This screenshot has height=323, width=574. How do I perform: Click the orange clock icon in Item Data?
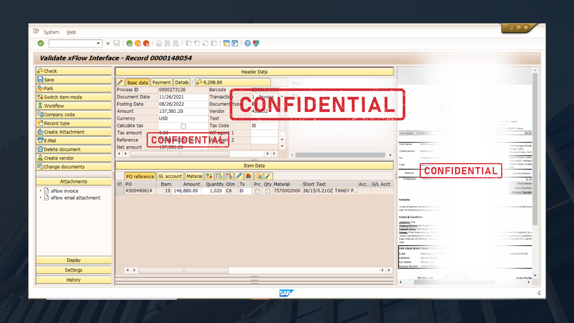tap(258, 176)
